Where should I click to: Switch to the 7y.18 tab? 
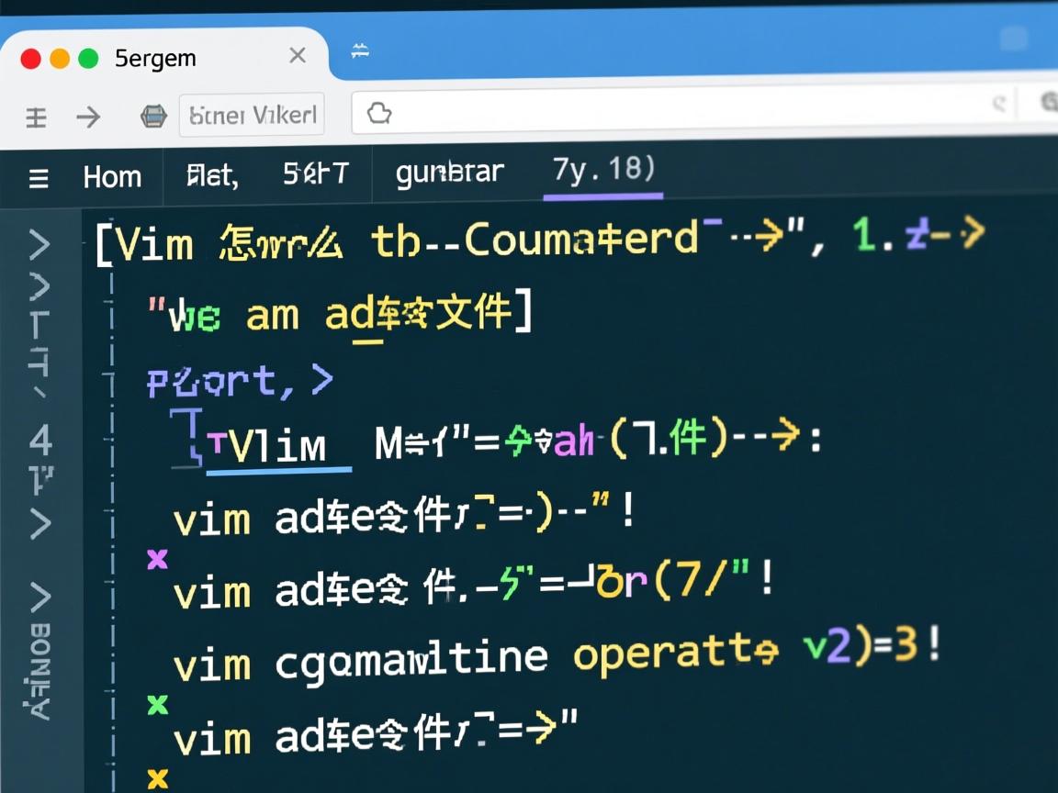[x=602, y=172]
